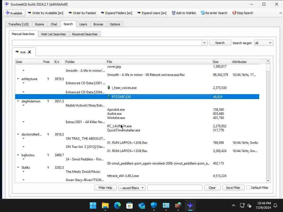The image size is (283, 212).
Task: Open the Users tab
Action: tap(83, 24)
